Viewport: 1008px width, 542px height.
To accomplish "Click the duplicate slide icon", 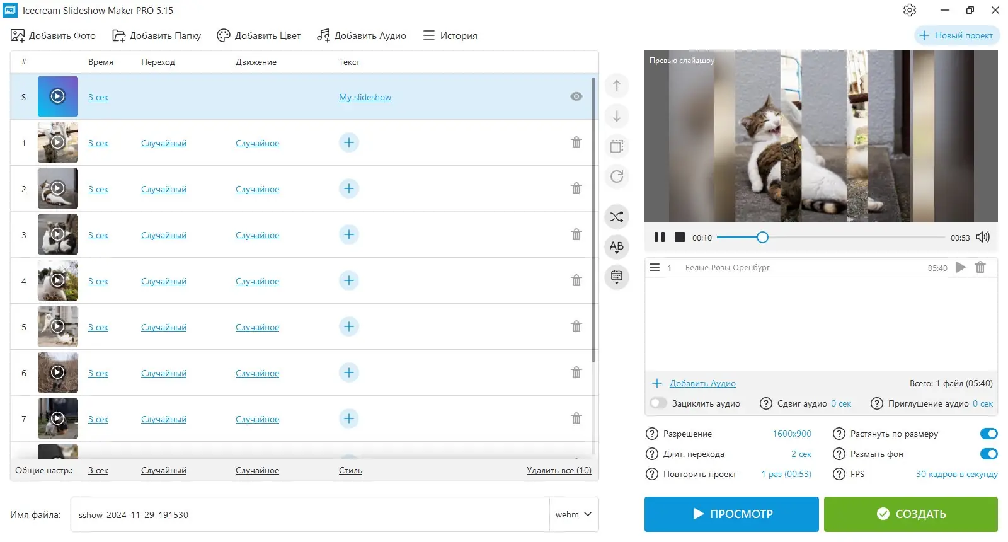I will (617, 146).
